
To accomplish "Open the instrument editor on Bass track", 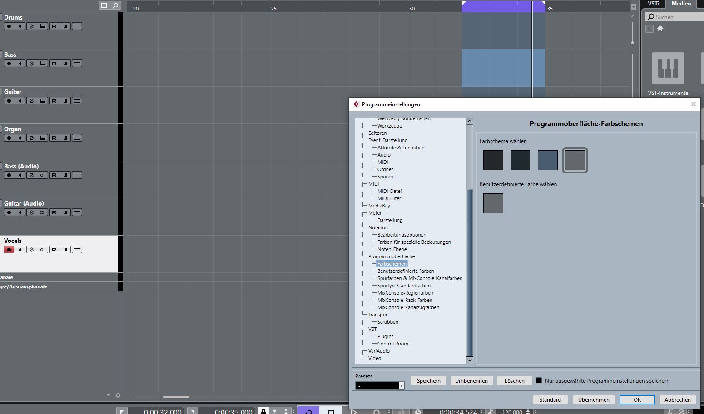I will tap(43, 64).
